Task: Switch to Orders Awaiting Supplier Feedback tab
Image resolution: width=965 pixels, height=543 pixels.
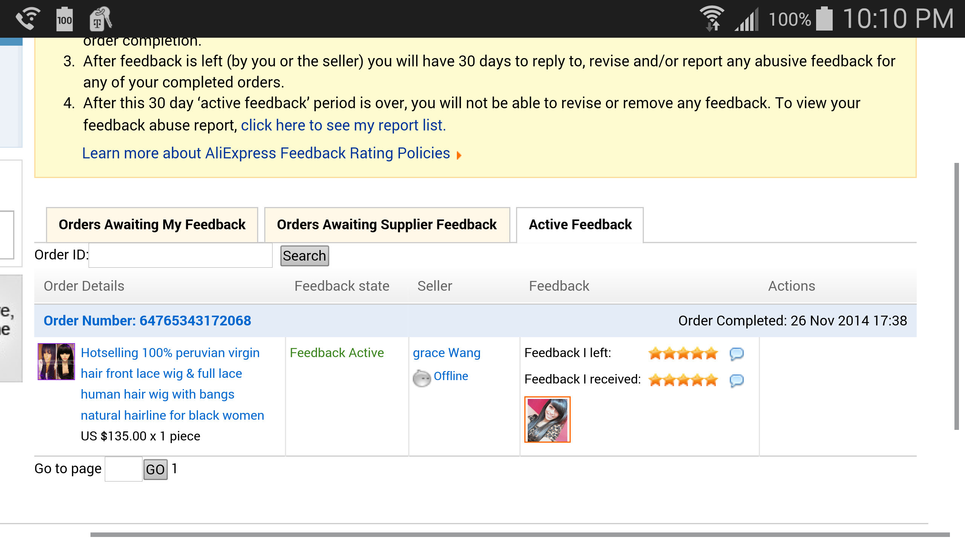Action: (x=386, y=224)
